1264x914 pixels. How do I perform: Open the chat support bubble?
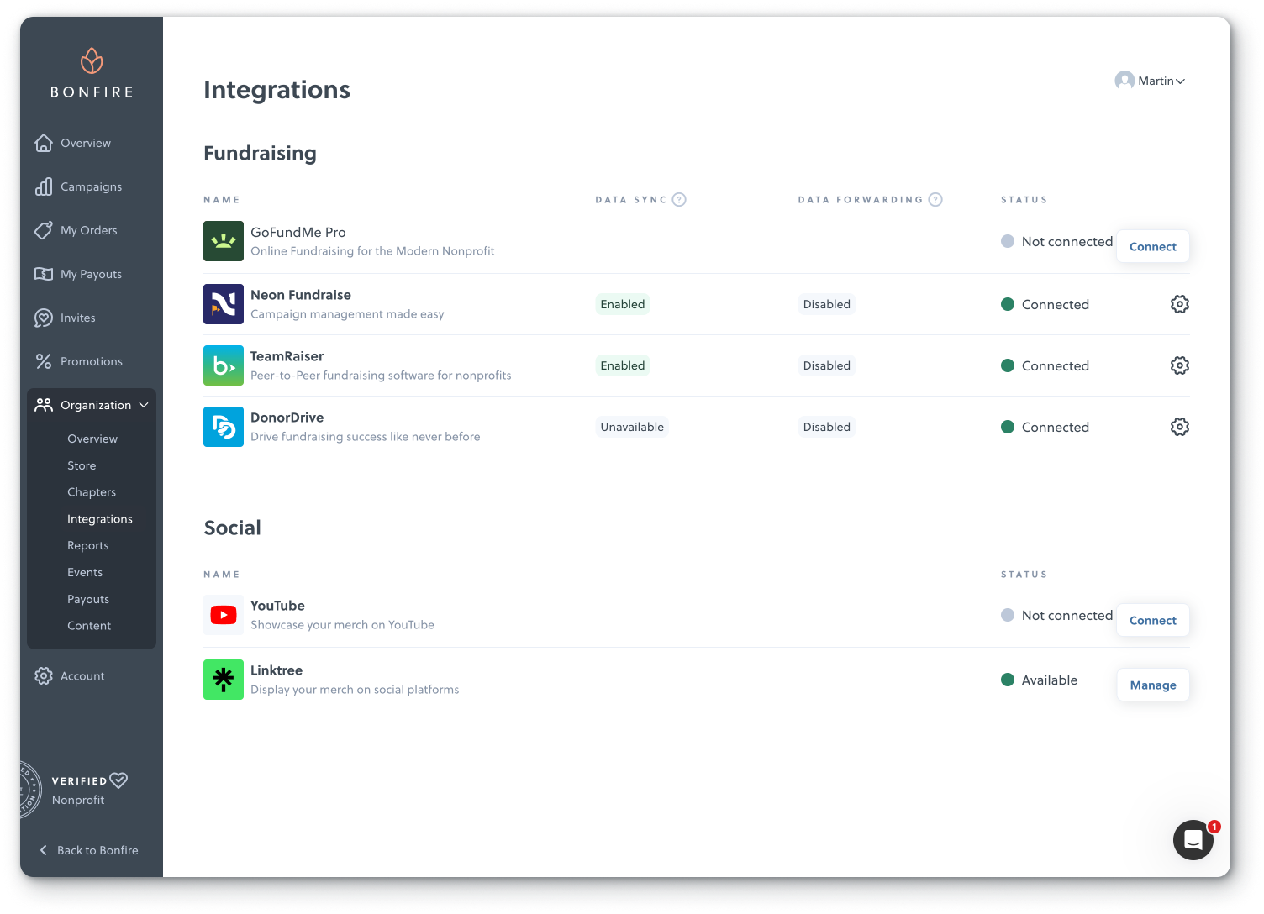1193,839
